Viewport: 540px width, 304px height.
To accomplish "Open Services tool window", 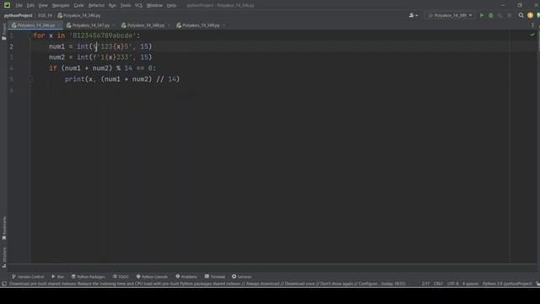I will point(242,276).
